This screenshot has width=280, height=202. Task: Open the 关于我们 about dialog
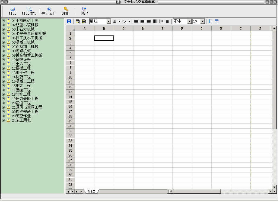coord(49,11)
